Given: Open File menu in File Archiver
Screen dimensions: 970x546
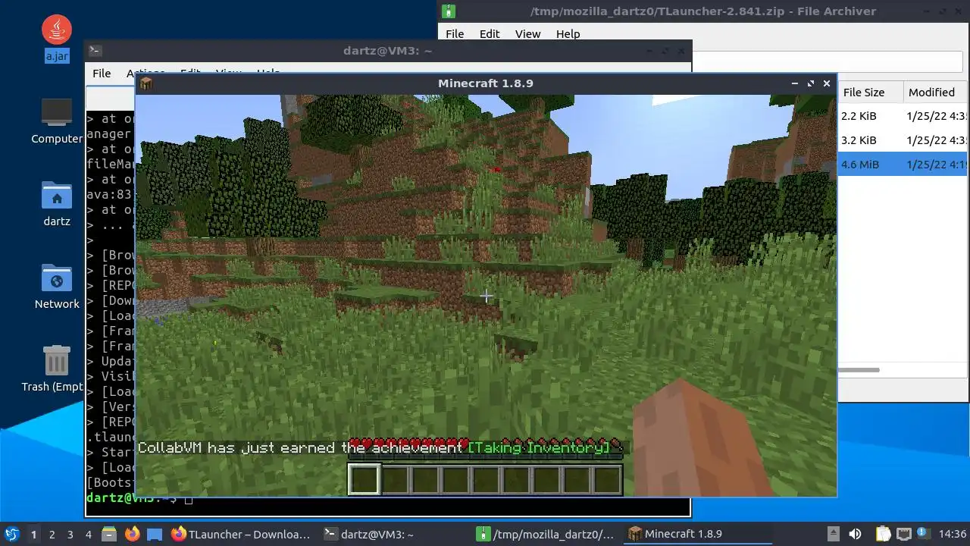Looking at the screenshot, I should [x=455, y=34].
